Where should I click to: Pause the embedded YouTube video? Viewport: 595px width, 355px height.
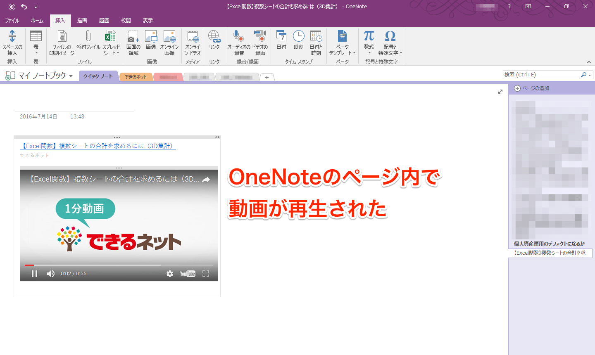[35, 274]
